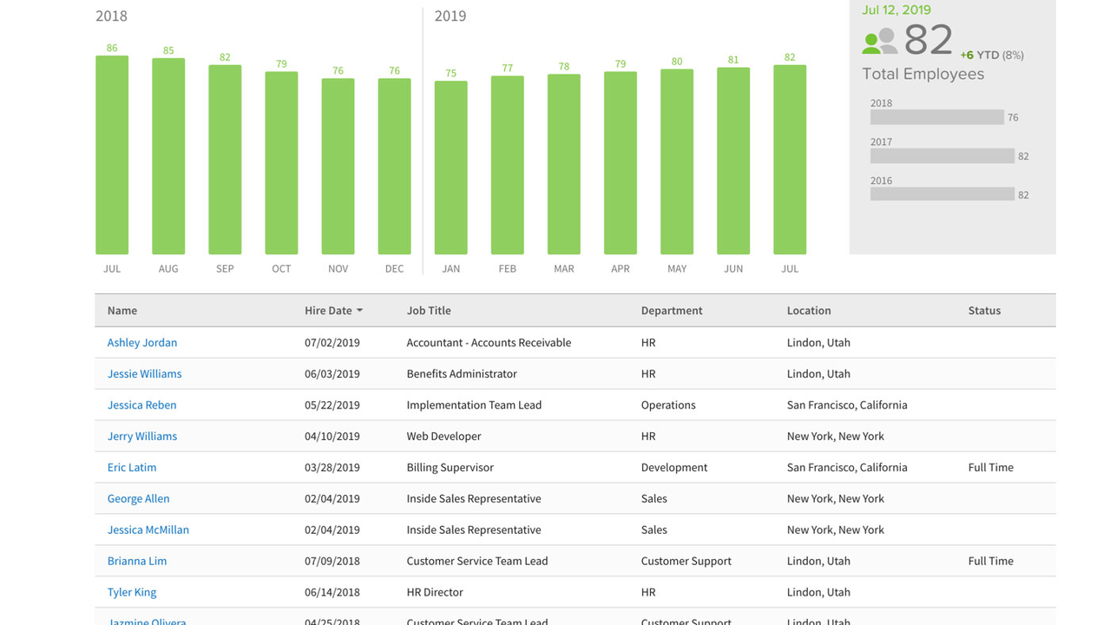
Task: Click the Location column header
Action: (x=809, y=311)
